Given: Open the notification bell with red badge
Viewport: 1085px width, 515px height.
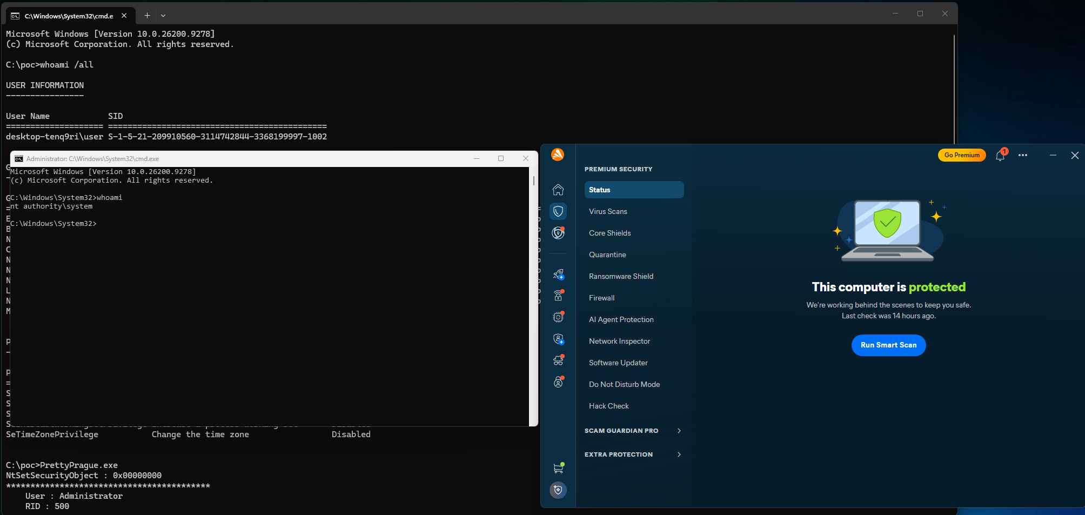Looking at the screenshot, I should pos(1001,156).
